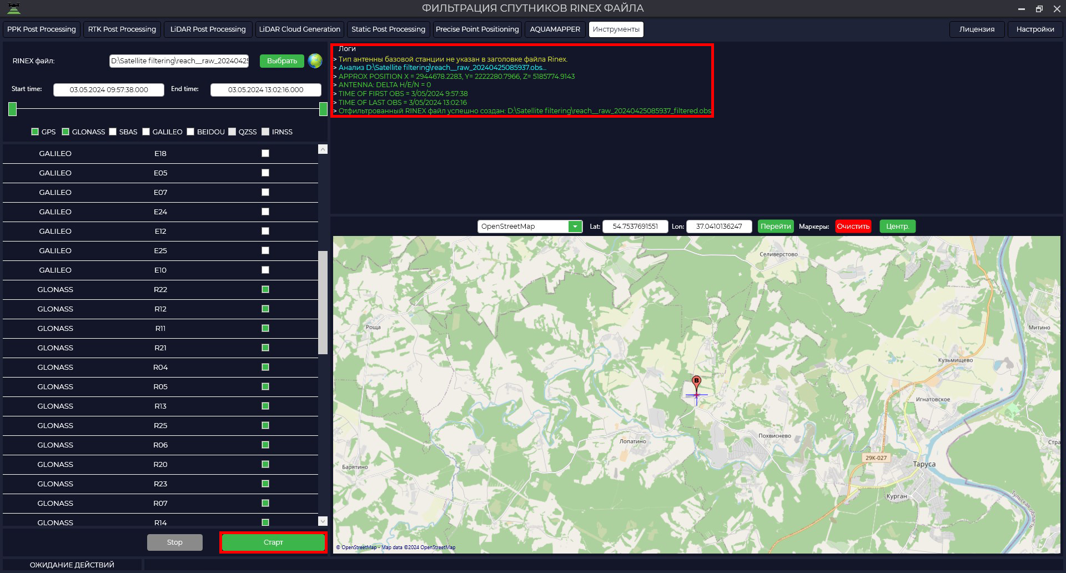The height and width of the screenshot is (573, 1066).
Task: Enable the SBAS constellation checkbox
Action: [x=113, y=132]
